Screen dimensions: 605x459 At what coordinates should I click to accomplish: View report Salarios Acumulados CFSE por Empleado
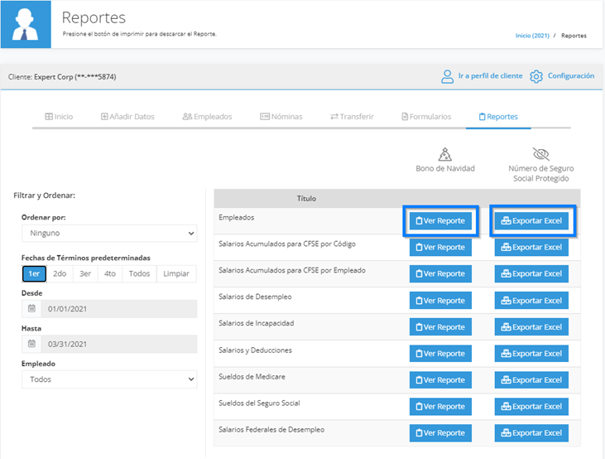pyautogui.click(x=440, y=273)
